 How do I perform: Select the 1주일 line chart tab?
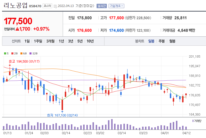coord(38,41)
